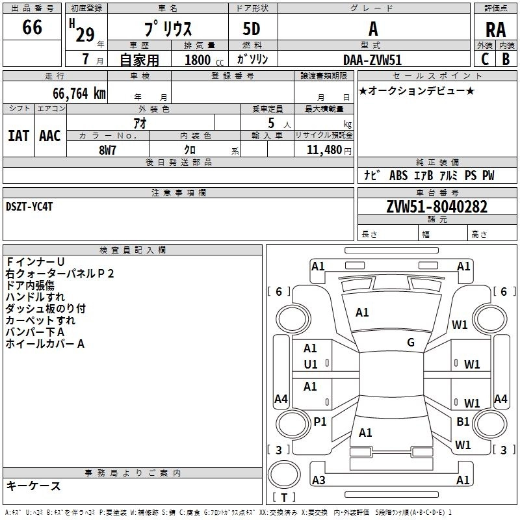Click the model code DAA-ZVW51
520x520 pixels.
(x=373, y=59)
